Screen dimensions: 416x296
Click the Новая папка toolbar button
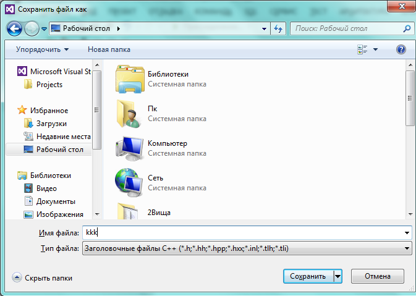click(109, 49)
